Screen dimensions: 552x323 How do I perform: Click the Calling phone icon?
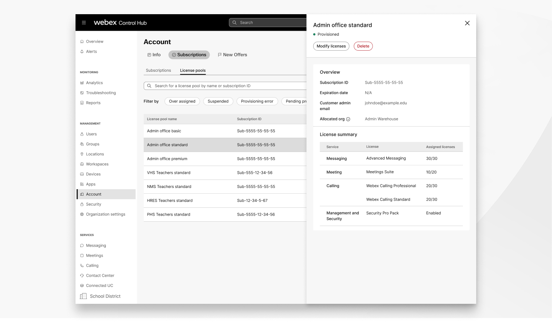coord(82,265)
